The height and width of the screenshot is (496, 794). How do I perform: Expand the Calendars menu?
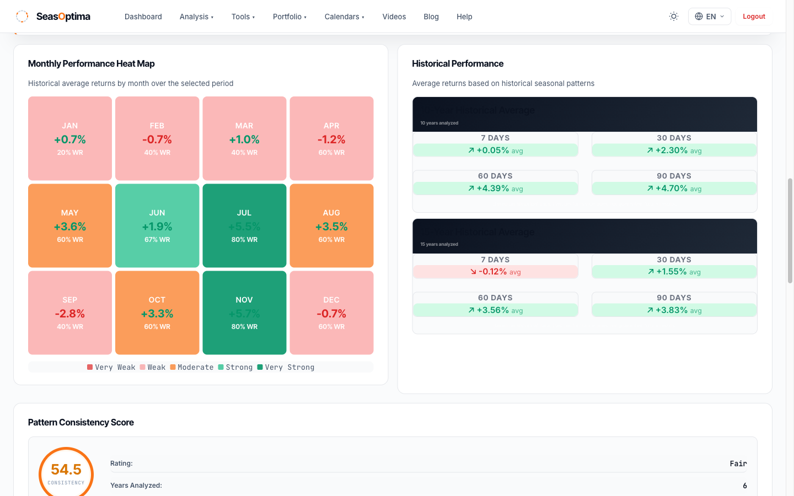344,17
